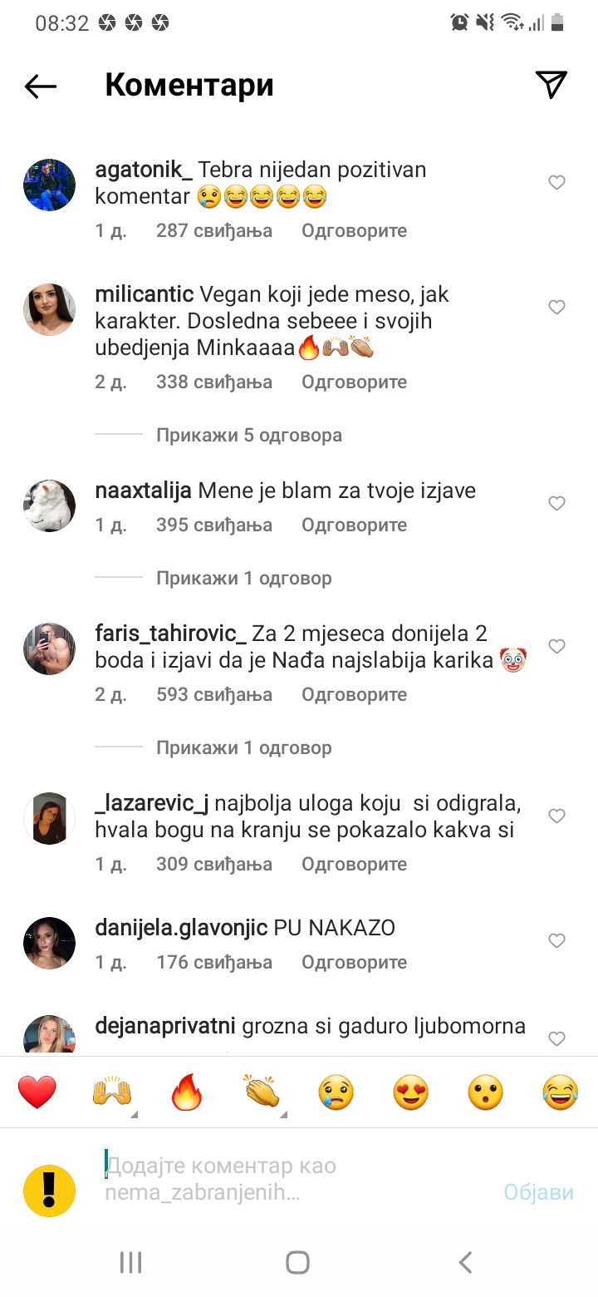The image size is (598, 1297).
Task: Insert heart-eyes emoji reaction
Action: [411, 1092]
